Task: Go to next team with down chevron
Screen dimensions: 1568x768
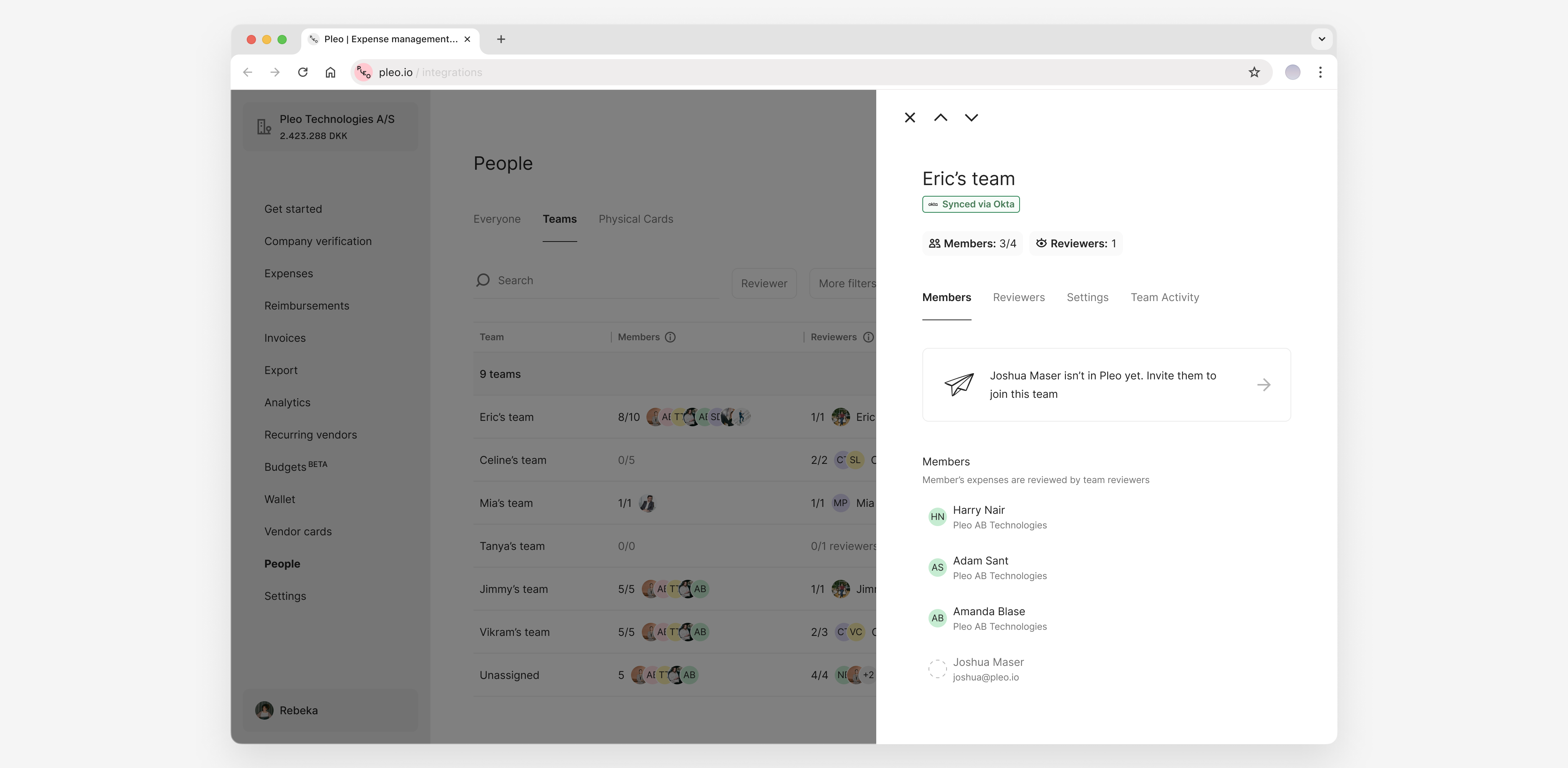Action: [972, 118]
